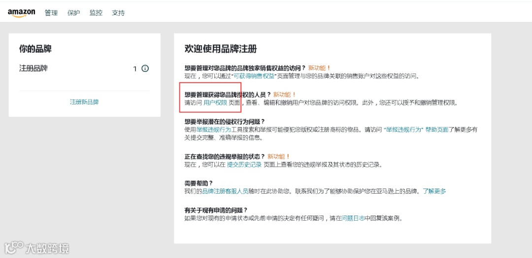Screen dimensions: 532x258
Task: Click the info icon beside 注册品牌 count
Action: [145, 69]
